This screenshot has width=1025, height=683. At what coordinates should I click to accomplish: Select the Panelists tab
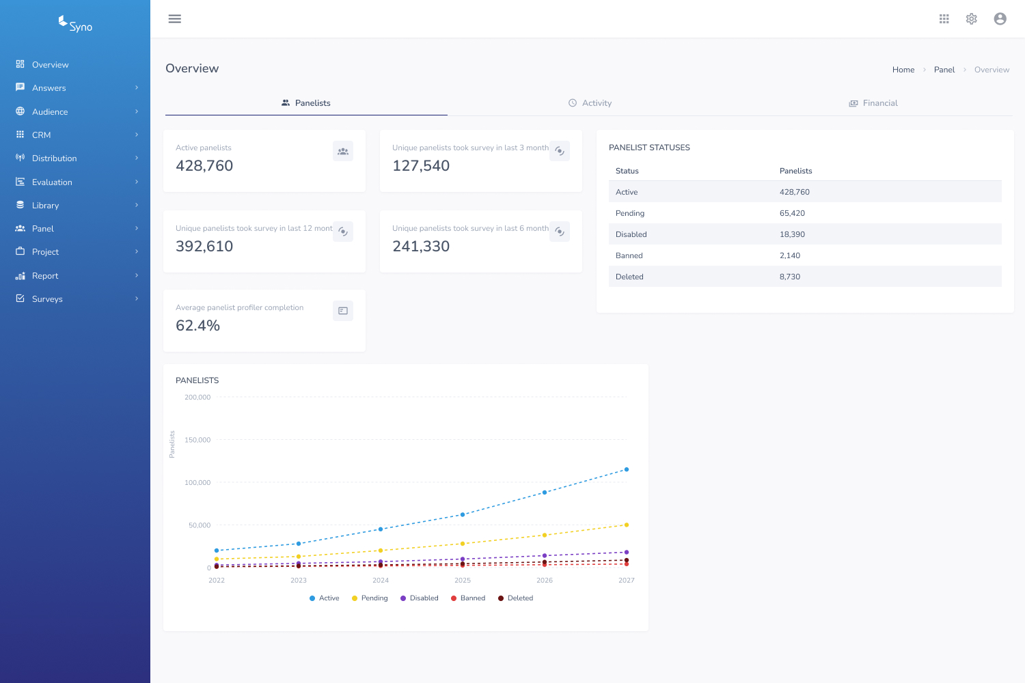[306, 103]
